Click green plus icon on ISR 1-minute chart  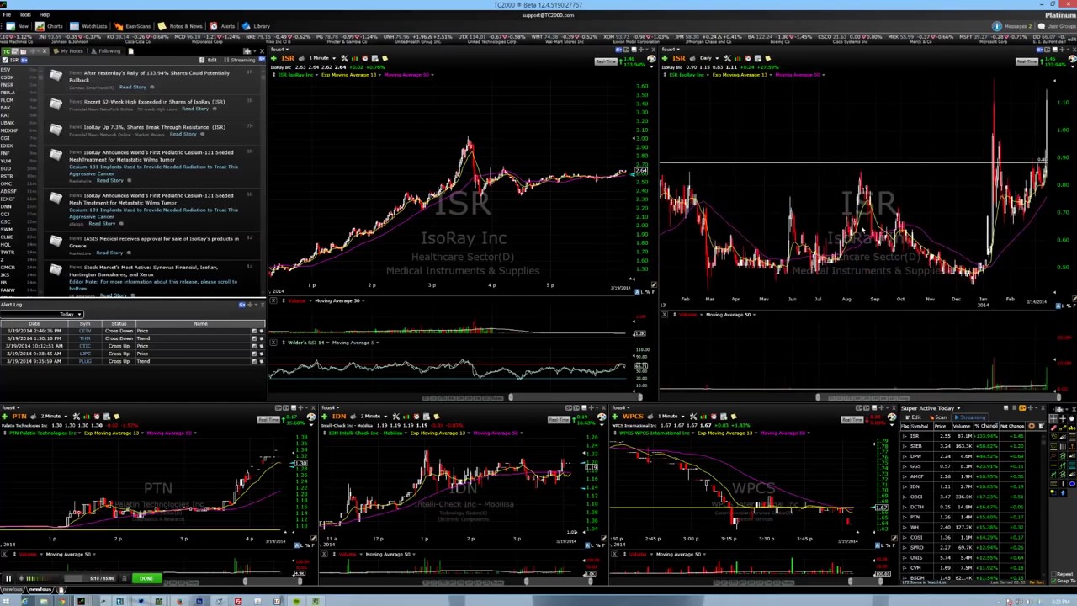click(x=273, y=58)
